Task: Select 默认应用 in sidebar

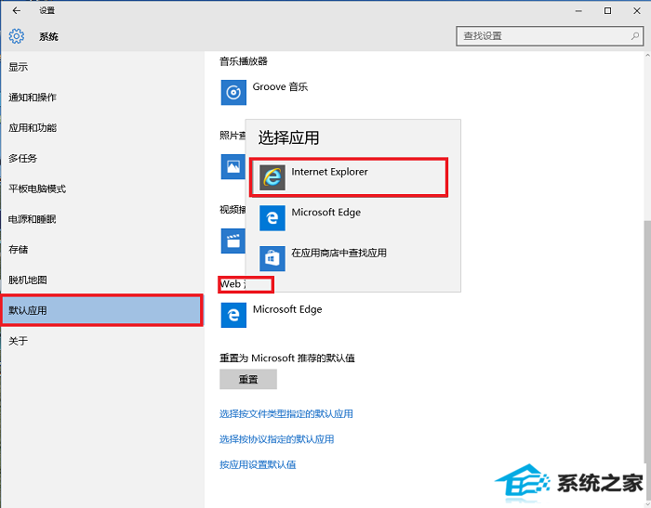Action: (x=101, y=310)
